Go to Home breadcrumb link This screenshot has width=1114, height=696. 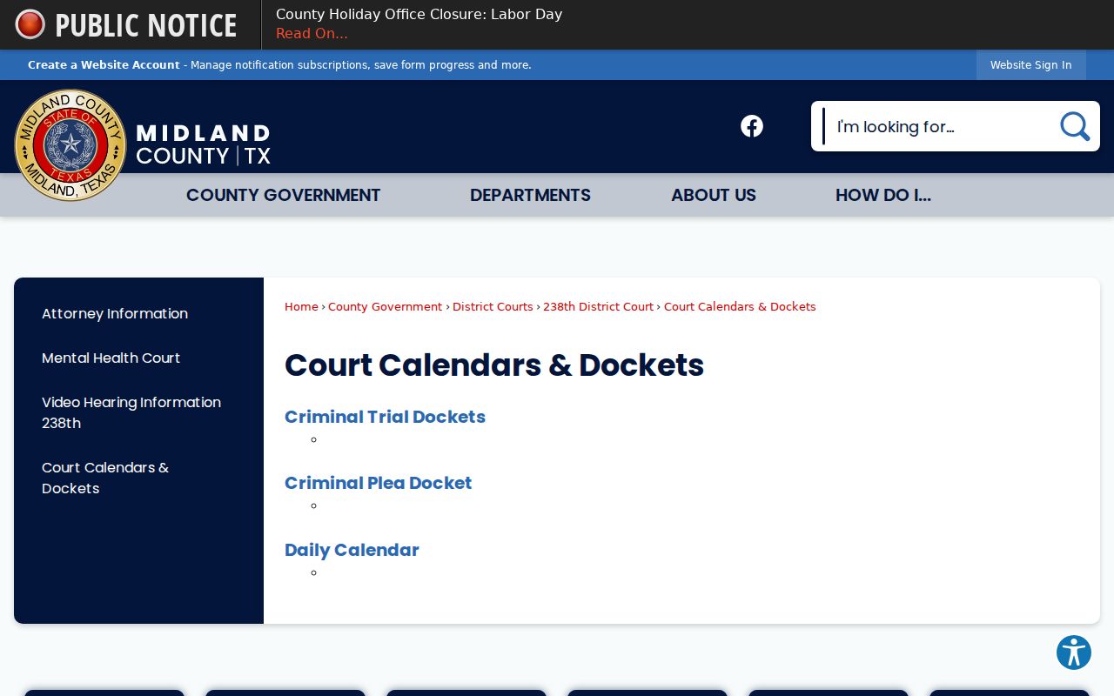pos(301,306)
